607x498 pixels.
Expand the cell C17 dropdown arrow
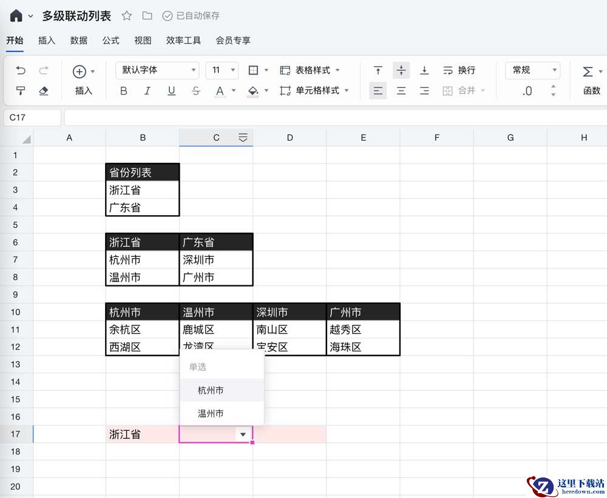(x=243, y=434)
